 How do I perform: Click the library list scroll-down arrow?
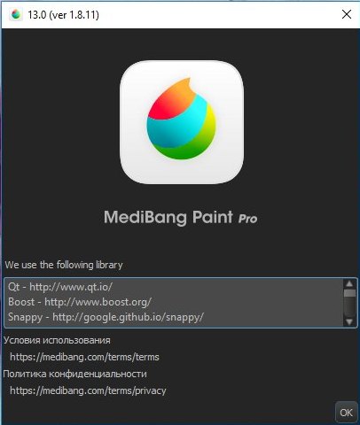(349, 321)
